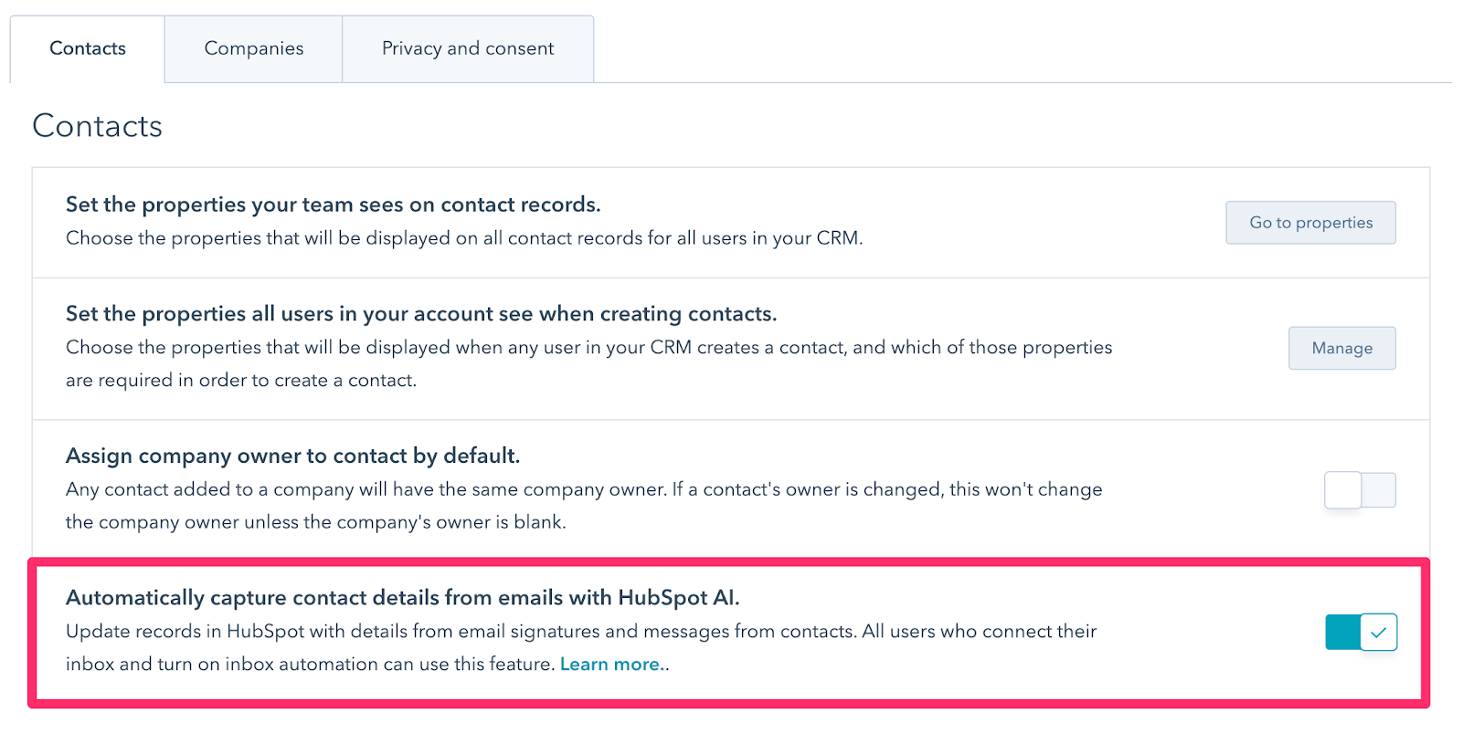The image size is (1462, 755).
Task: Click the 'Set the properties all users' heading
Action: point(420,314)
